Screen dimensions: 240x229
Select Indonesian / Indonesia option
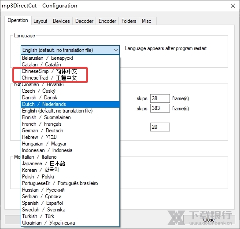70,150
